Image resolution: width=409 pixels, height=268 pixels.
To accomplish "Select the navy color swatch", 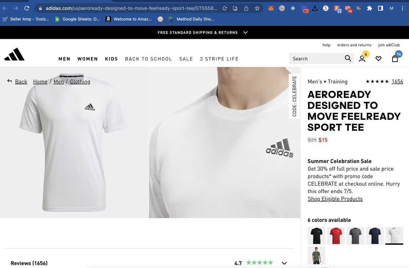I will tap(375, 236).
